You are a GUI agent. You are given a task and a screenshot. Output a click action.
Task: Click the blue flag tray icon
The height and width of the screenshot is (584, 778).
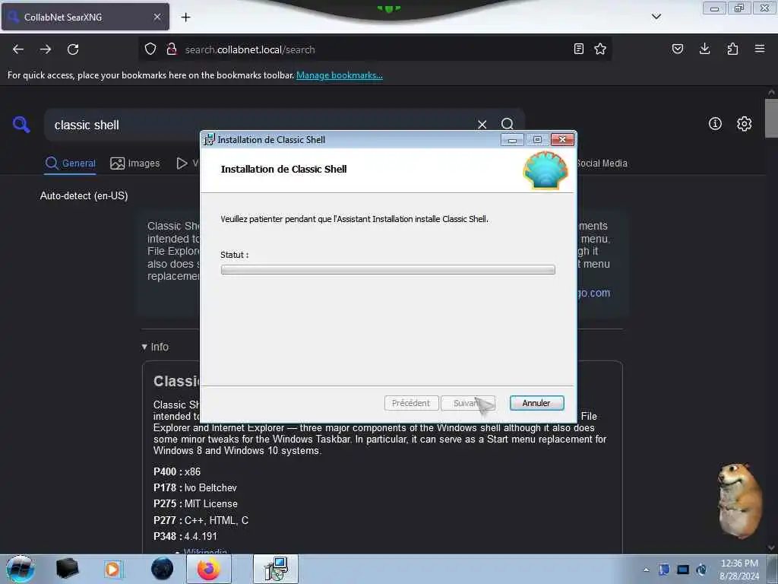coord(664,570)
